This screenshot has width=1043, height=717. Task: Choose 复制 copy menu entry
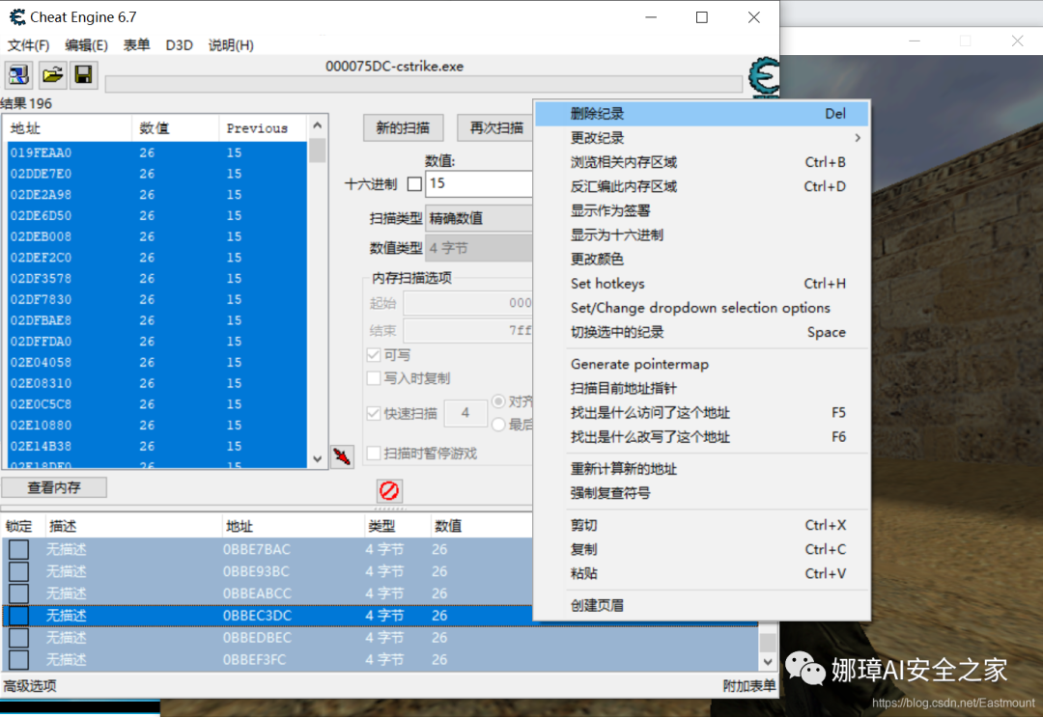click(x=702, y=549)
